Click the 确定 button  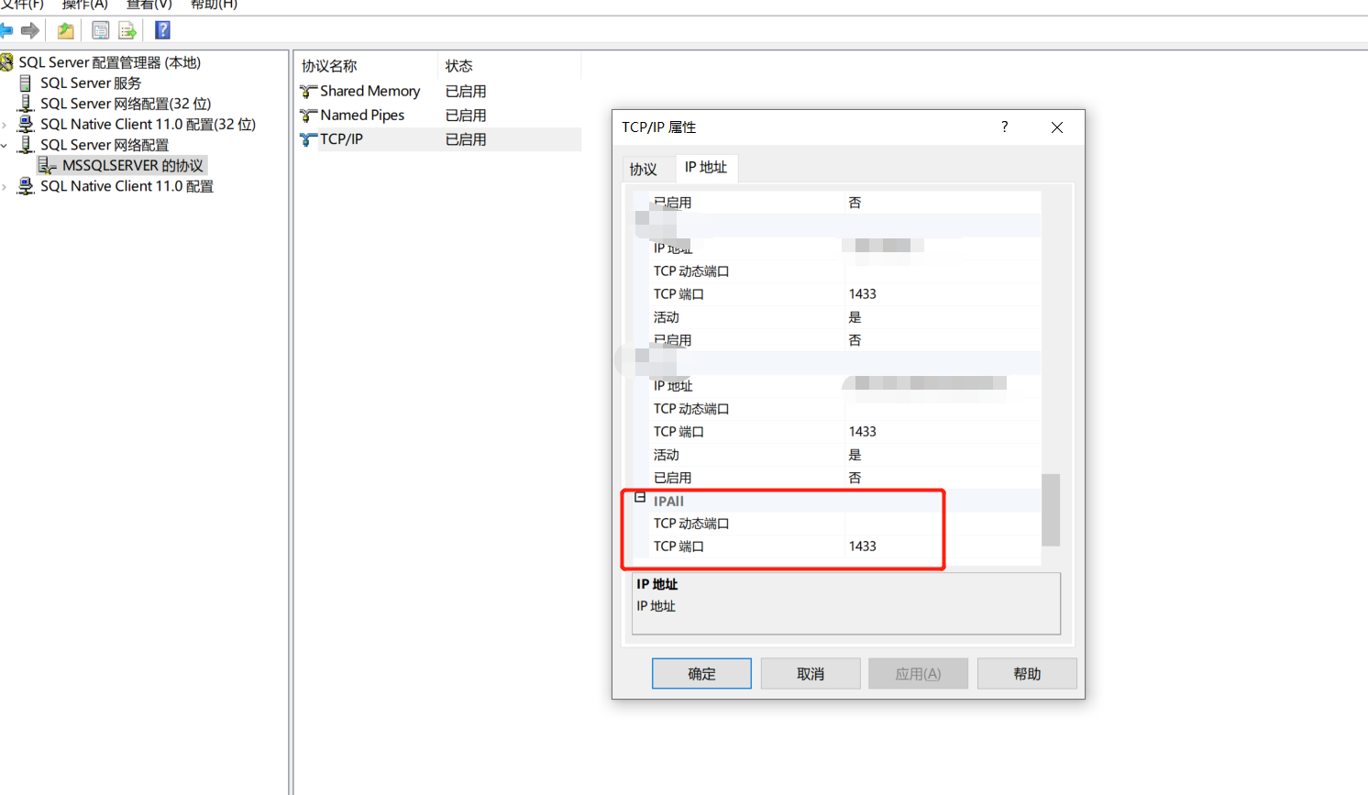[701, 673]
